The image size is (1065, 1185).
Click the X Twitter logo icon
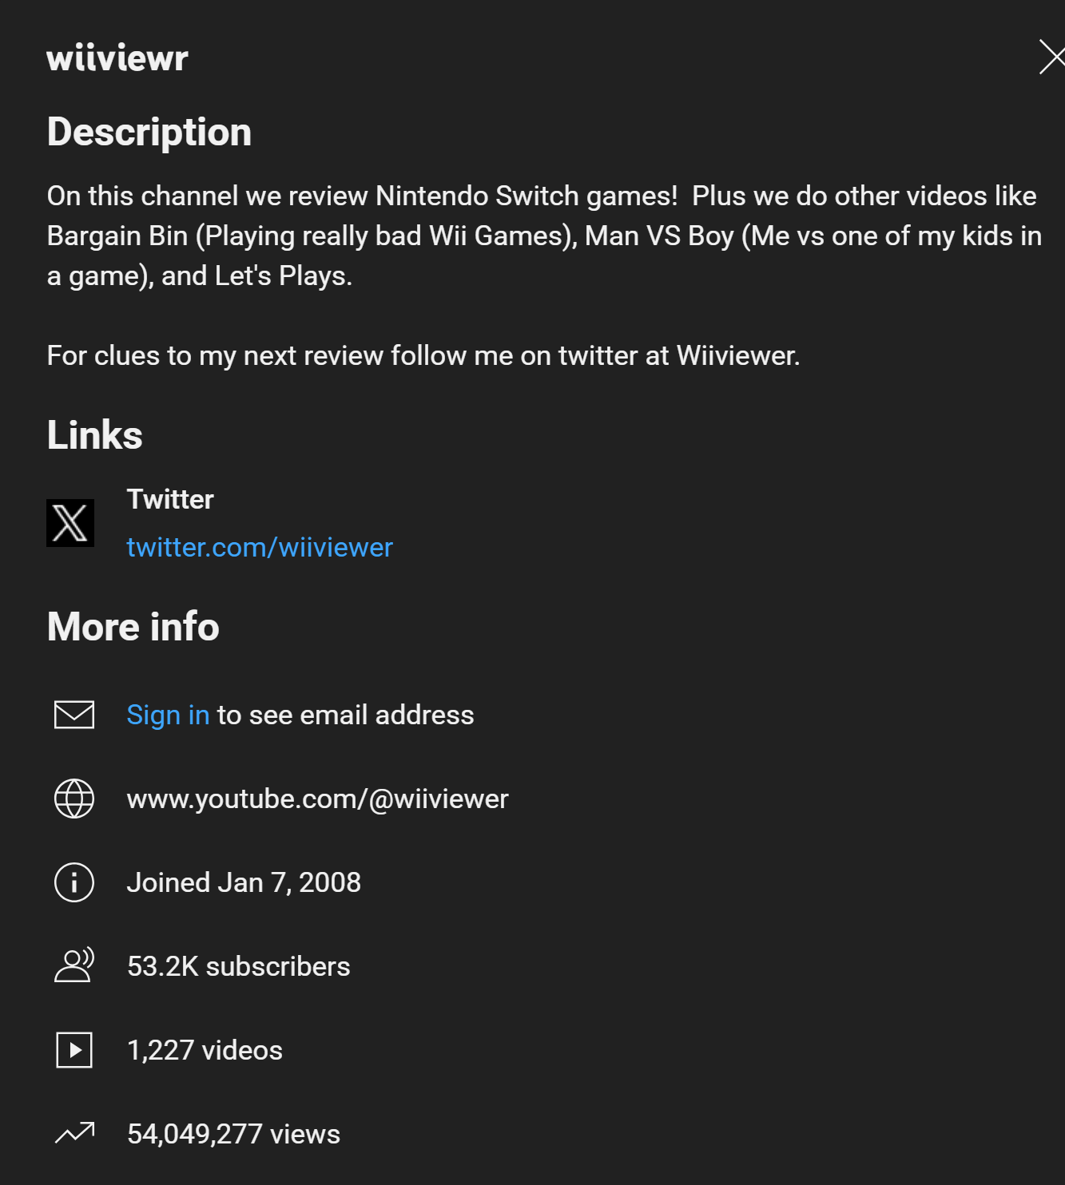70,523
